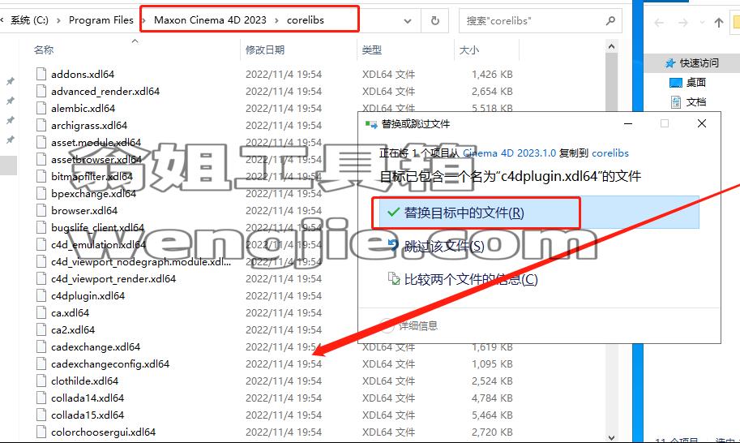Click file icon beside c4dplugin.xdl64
This screenshot has height=443, width=740.
tap(41, 295)
